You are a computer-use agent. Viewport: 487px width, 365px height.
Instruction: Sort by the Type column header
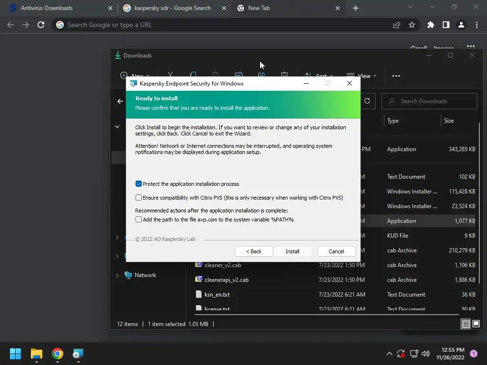tap(393, 121)
